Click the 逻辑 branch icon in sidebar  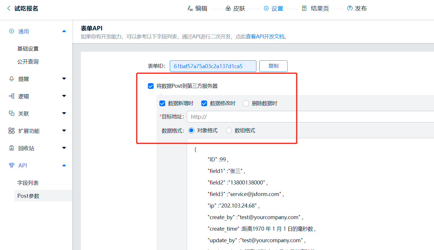tap(12, 96)
